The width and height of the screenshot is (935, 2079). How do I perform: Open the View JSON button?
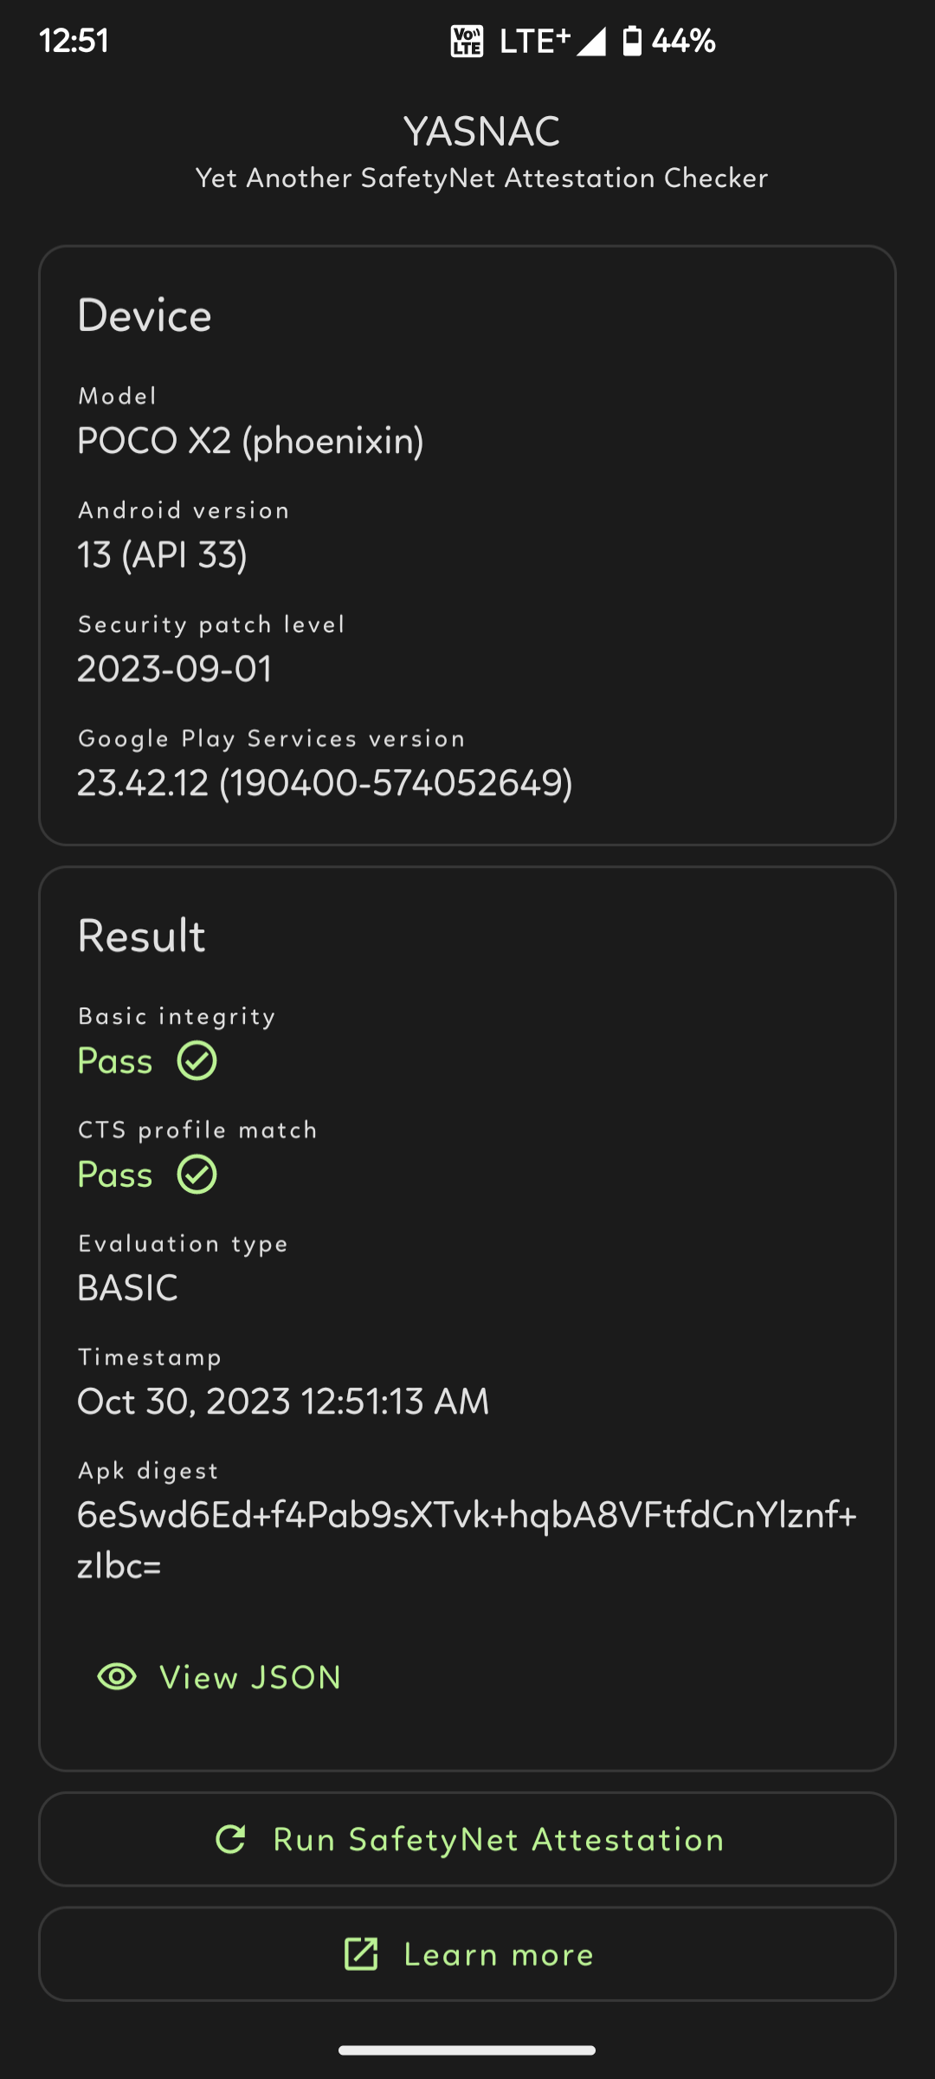point(220,1677)
